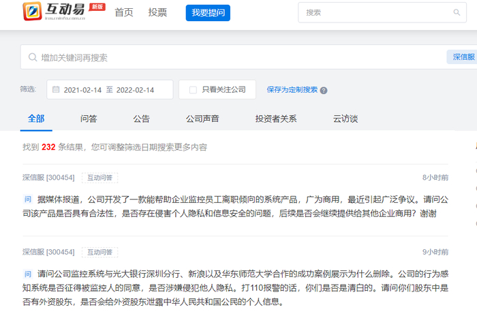Image resolution: width=477 pixels, height=316 pixels.
Task: Click 深信服 [300454] in the 9小时前 result
Action: point(48,252)
